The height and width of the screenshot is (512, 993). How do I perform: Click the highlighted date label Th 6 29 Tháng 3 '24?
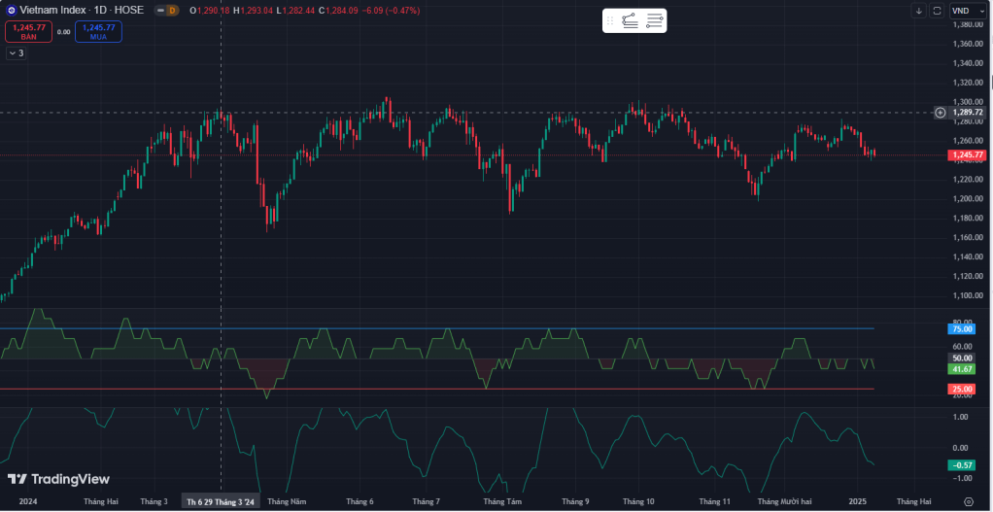click(221, 501)
